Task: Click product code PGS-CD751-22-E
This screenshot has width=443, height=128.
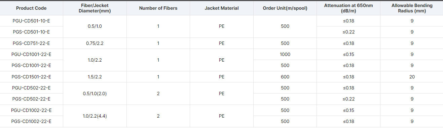Action: click(31, 43)
